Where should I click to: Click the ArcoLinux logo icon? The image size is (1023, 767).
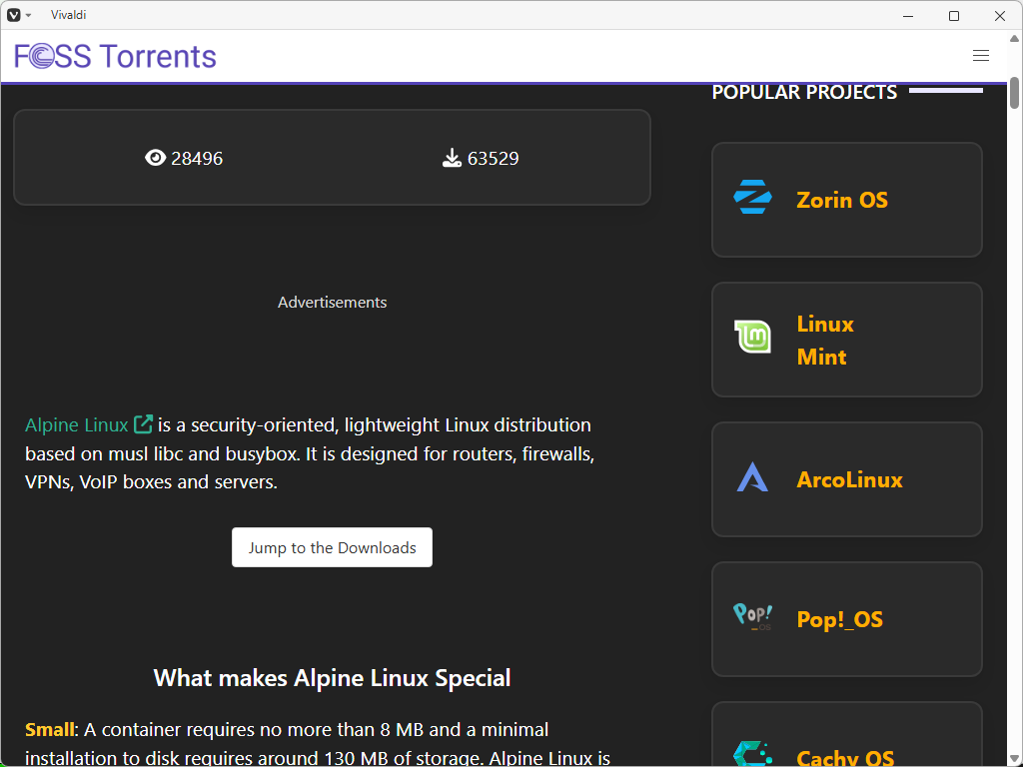[752, 477]
